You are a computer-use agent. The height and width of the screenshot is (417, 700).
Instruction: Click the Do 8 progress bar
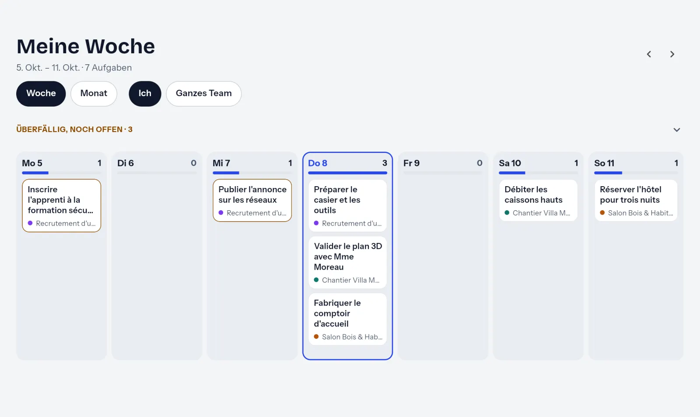pyautogui.click(x=348, y=173)
